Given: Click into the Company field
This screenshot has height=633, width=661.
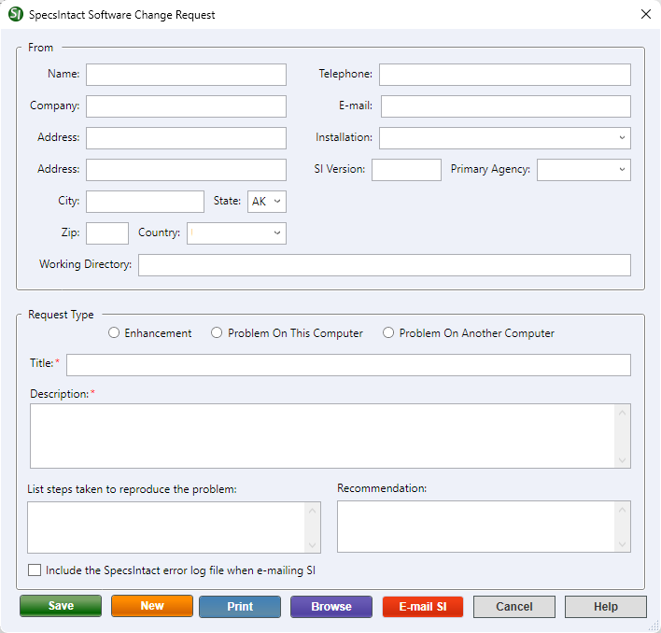Looking at the screenshot, I should [x=186, y=106].
